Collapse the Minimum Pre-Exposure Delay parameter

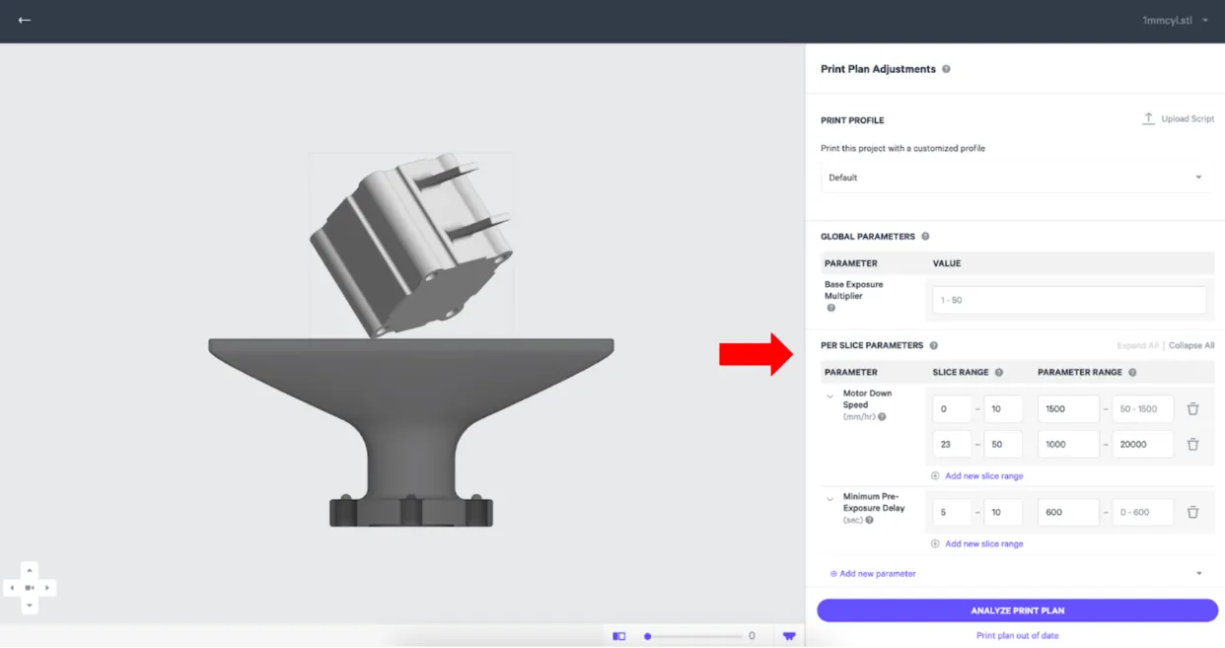click(829, 499)
